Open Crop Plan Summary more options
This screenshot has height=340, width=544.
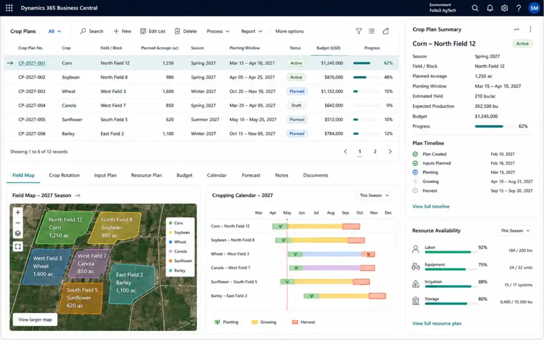pyautogui.click(x=530, y=29)
